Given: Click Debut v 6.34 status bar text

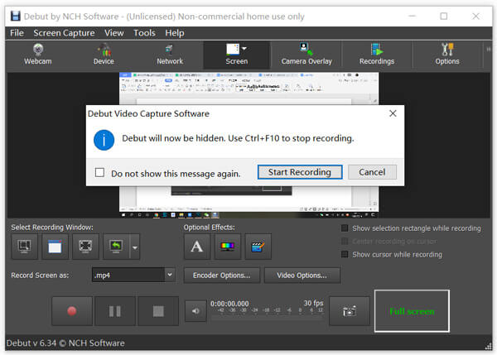Looking at the screenshot, I should 65,343.
